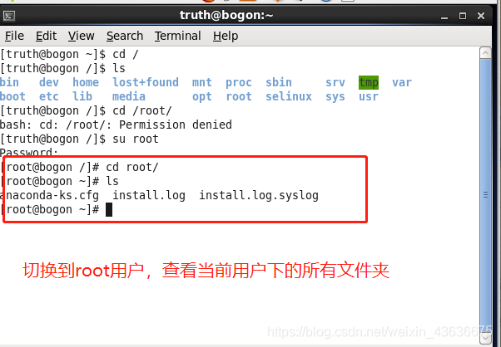The width and height of the screenshot is (501, 347).
Task: Minimize the terminal window
Action: click(x=444, y=16)
